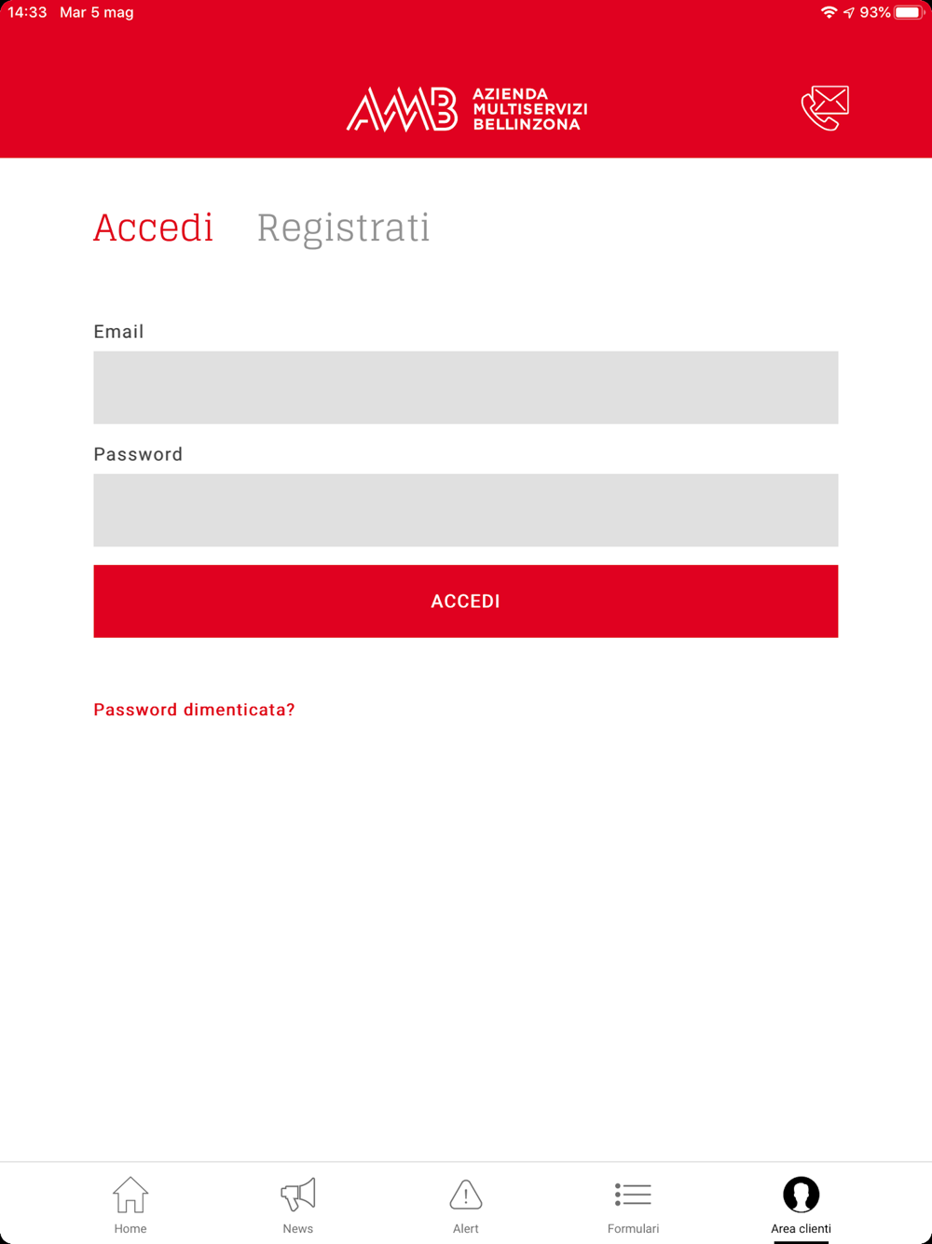Image resolution: width=932 pixels, height=1244 pixels.
Task: Tap the battery indicator in status bar
Action: click(x=909, y=12)
